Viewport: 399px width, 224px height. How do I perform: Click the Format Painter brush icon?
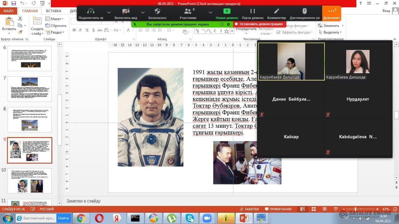(20, 32)
